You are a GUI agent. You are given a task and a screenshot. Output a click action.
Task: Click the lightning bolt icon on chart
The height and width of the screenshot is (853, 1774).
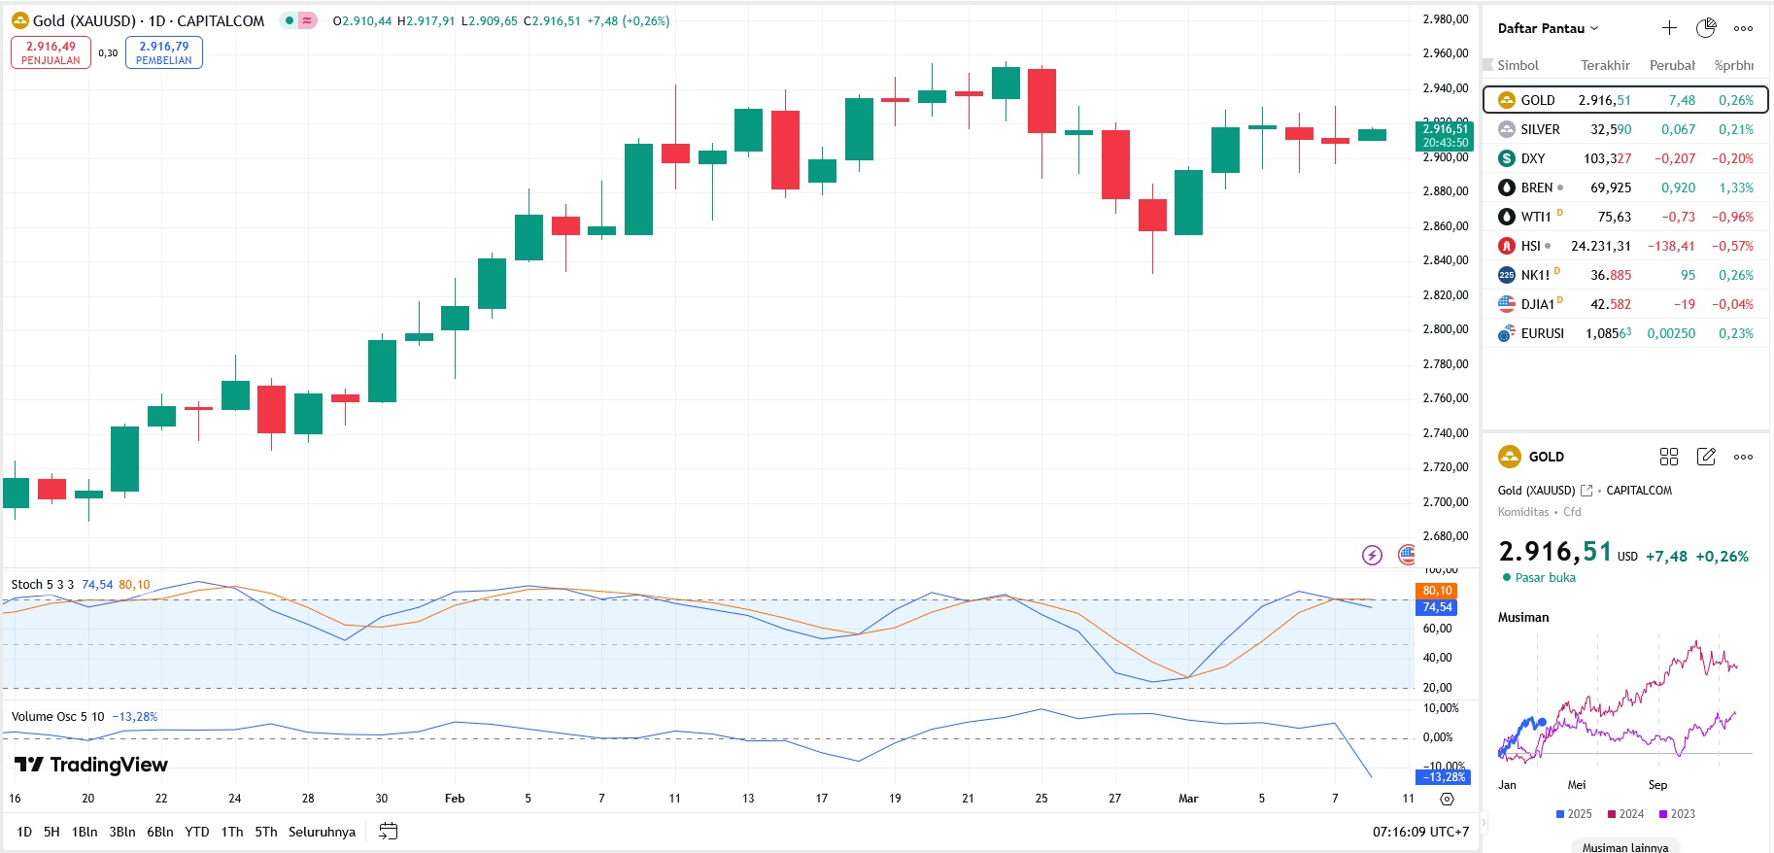pos(1372,555)
